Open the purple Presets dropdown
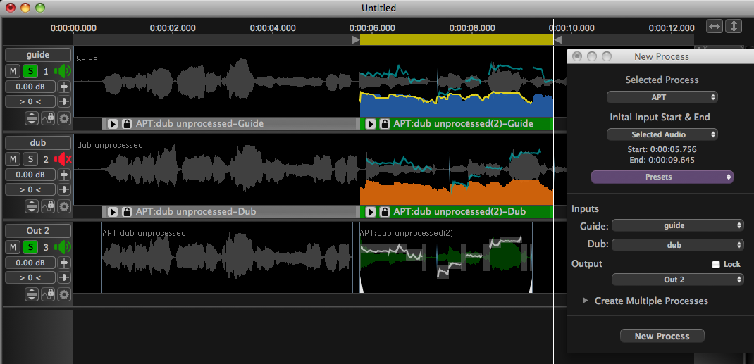 point(662,177)
